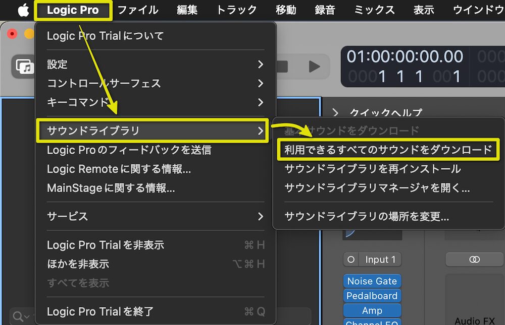505x325 pixels.
Task: Open Logic Remote に関する情報
Action: tap(156, 169)
